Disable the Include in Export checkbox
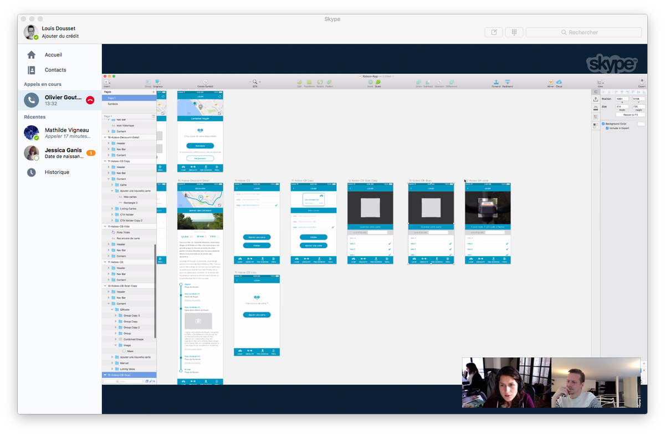 [607, 128]
